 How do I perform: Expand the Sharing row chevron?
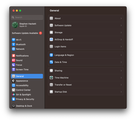[121, 71]
